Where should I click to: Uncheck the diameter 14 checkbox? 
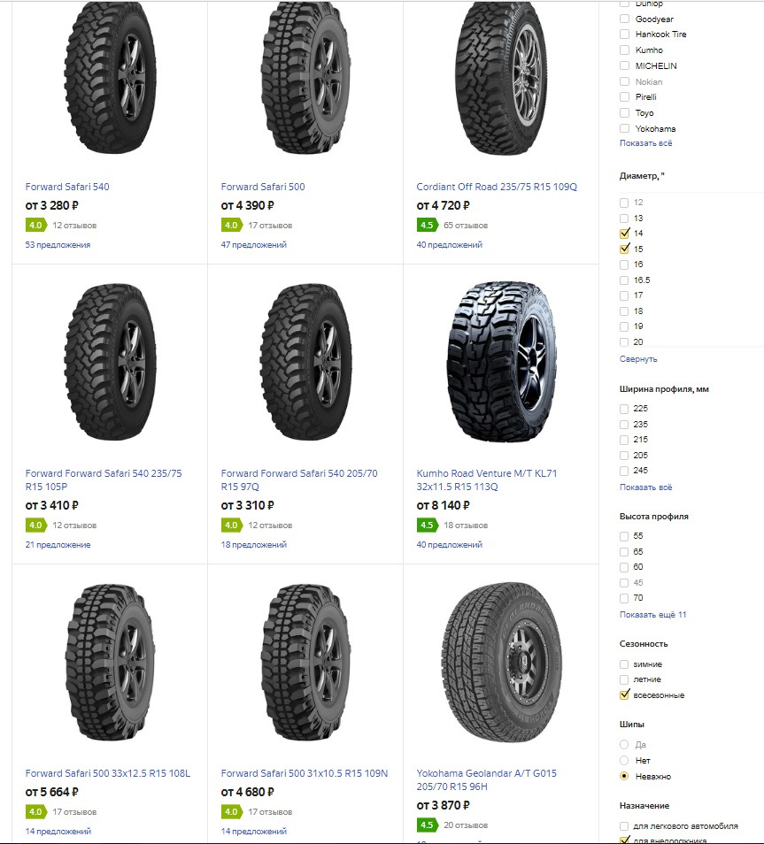point(624,233)
